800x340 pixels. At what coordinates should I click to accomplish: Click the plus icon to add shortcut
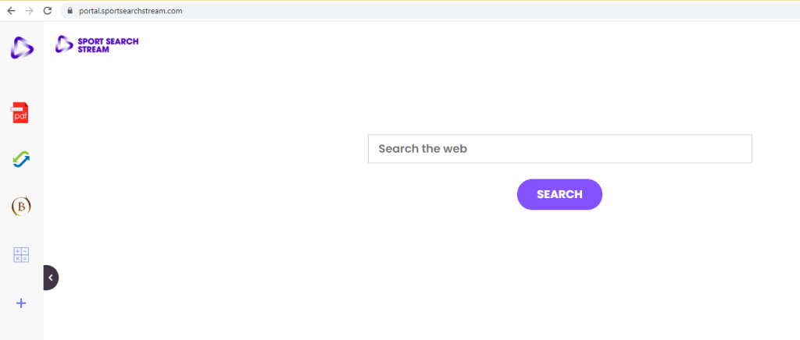(21, 303)
